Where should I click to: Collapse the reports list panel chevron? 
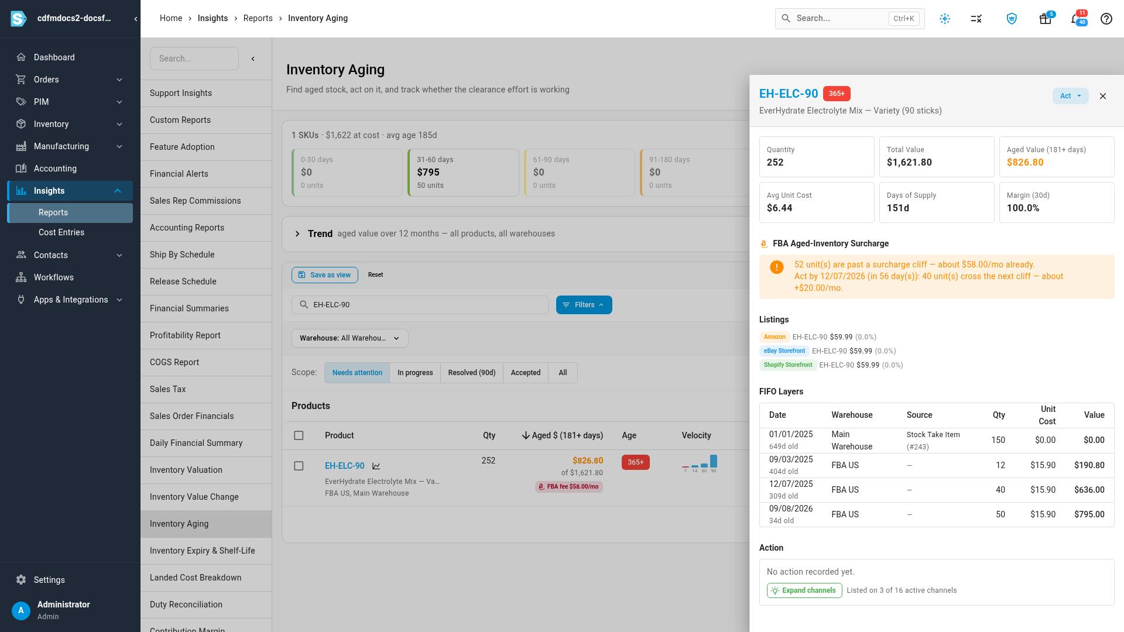click(253, 59)
